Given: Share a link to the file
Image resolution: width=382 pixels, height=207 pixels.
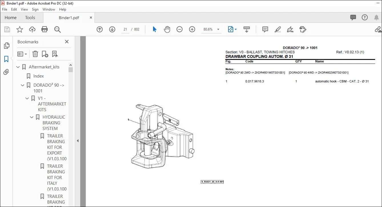Looking at the screenshot, I should point(378,29).
